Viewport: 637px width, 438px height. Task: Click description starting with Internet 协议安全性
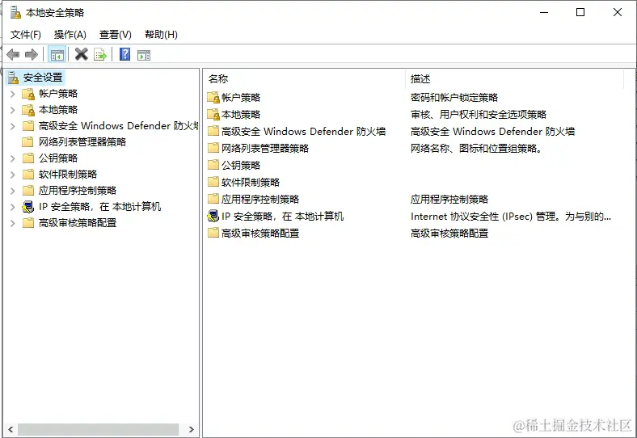[511, 216]
